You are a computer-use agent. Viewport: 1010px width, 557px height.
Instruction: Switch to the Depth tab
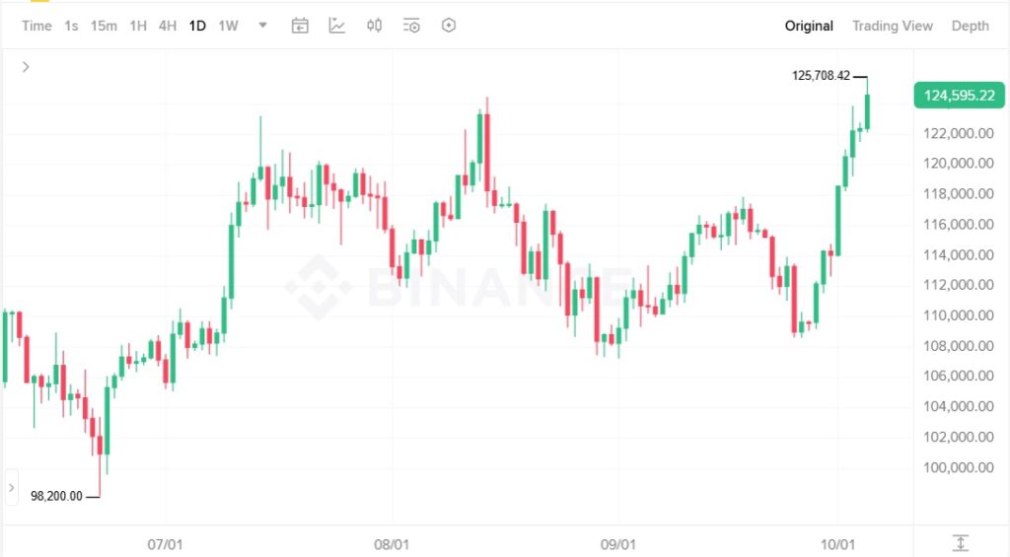970,26
